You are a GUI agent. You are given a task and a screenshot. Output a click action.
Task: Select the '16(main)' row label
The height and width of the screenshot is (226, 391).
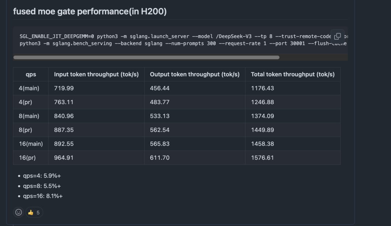tap(31, 144)
